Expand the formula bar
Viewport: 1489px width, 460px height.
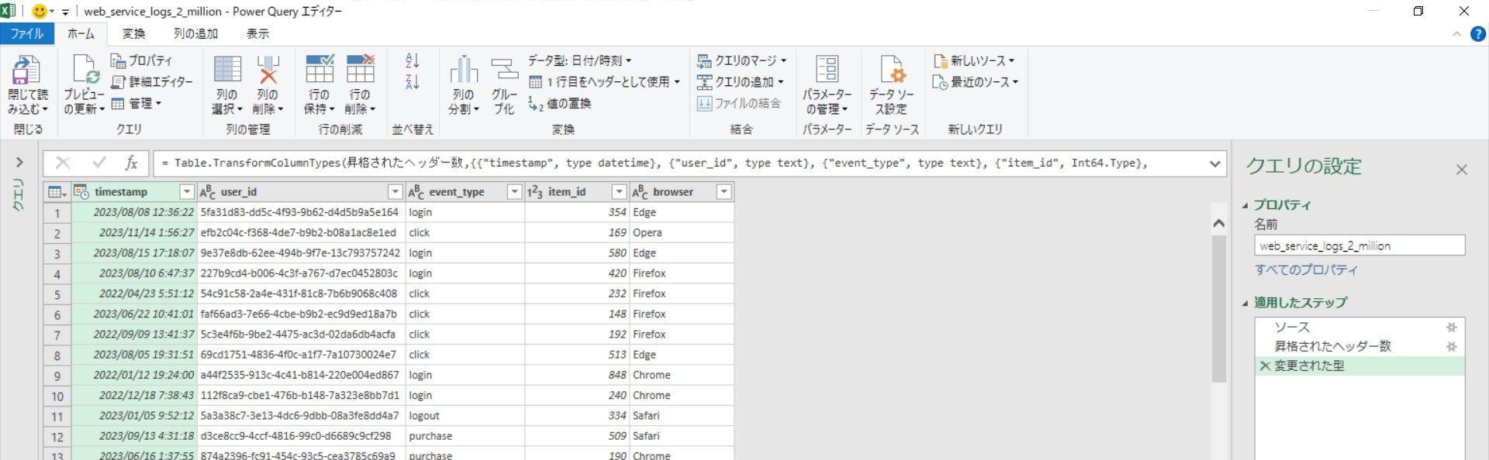1214,163
